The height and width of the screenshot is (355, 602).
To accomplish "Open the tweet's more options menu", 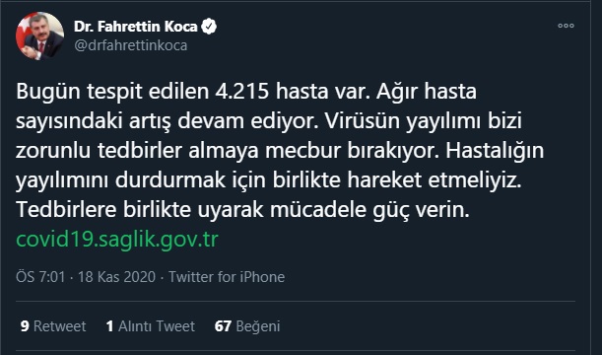I will coord(566,26).
